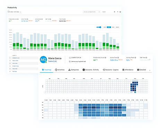Select the Sessions - Activity tab
The image size is (160, 128).
(91, 70)
